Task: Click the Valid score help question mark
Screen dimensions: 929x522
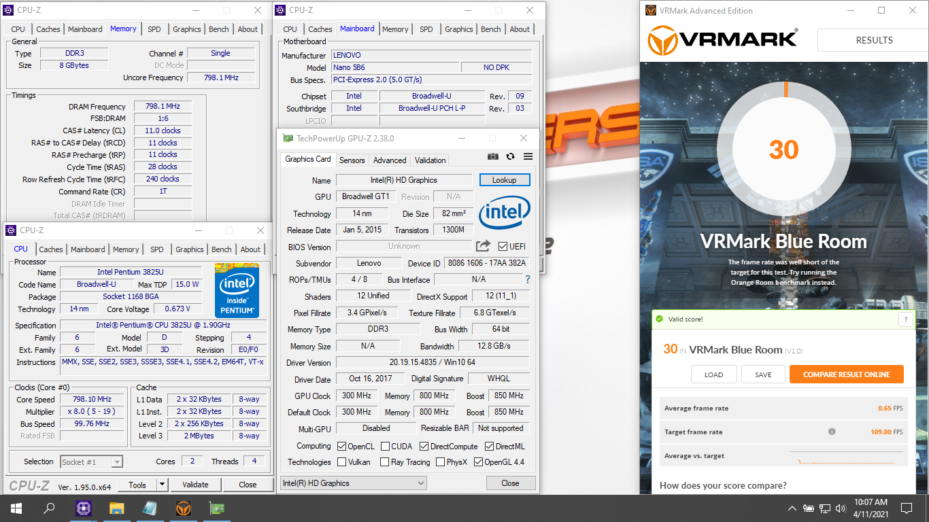Action: click(905, 319)
